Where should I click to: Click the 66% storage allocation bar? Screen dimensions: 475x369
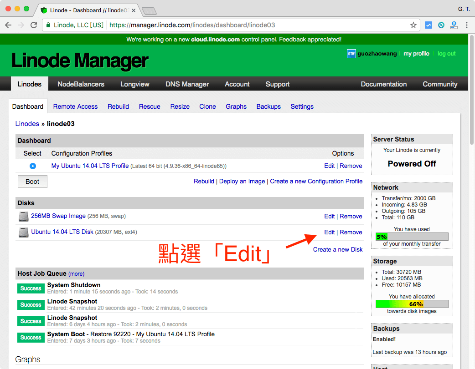412,304
